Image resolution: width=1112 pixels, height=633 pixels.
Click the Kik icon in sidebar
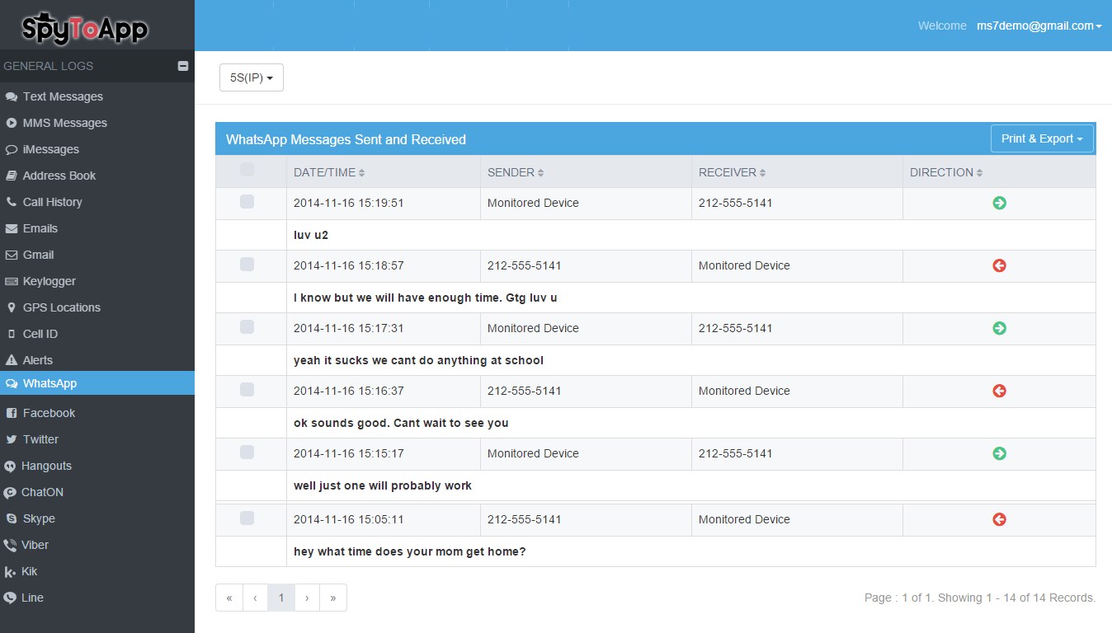(10, 571)
